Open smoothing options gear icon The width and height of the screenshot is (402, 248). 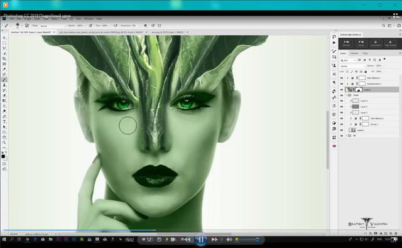(146, 26)
